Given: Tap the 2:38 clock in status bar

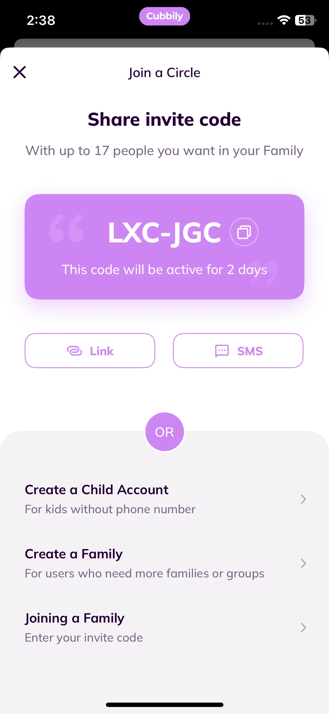Looking at the screenshot, I should pyautogui.click(x=41, y=20).
